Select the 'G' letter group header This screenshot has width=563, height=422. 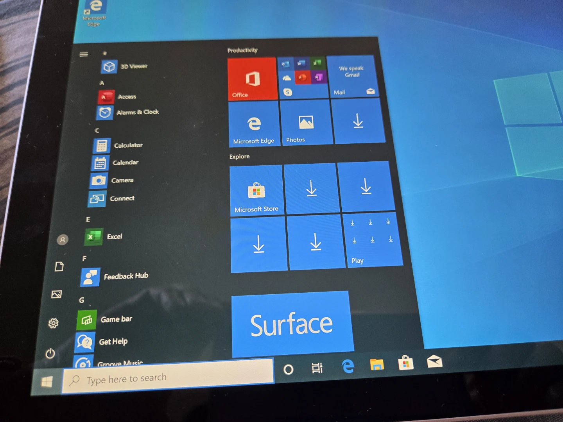(x=82, y=300)
